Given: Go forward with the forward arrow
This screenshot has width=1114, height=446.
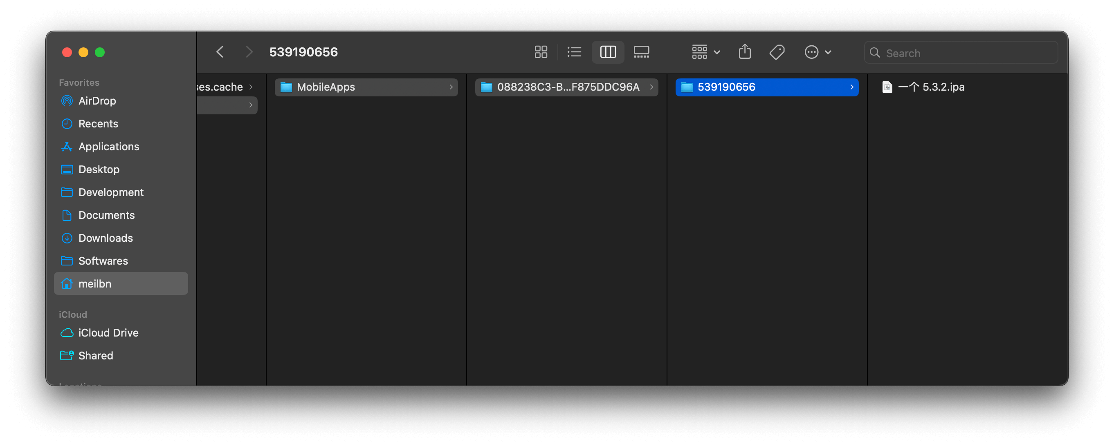Looking at the screenshot, I should click(x=249, y=52).
